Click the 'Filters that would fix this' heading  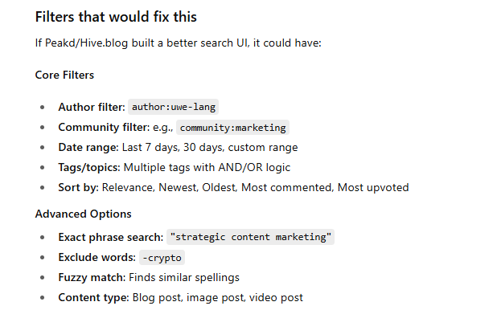[x=116, y=17]
